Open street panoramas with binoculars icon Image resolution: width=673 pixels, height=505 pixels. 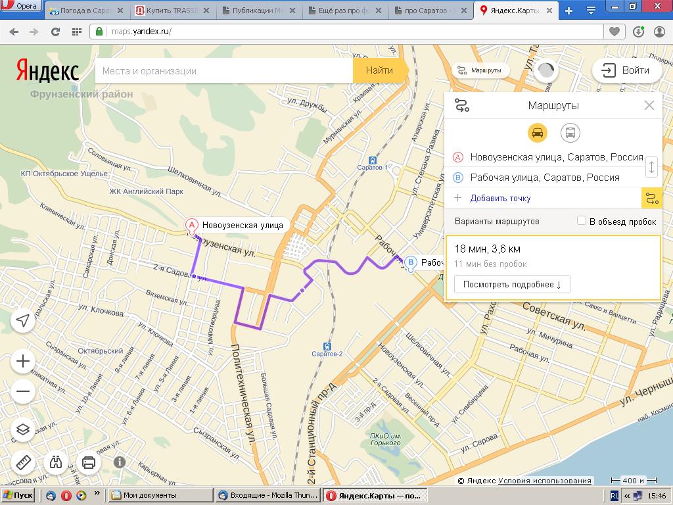click(x=56, y=462)
